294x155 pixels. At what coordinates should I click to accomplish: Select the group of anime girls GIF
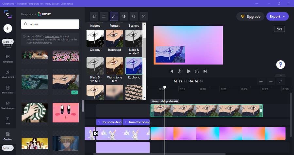tap(35, 143)
